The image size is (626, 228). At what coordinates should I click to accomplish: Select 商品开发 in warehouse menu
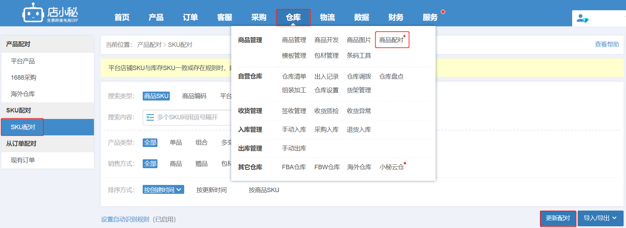tap(327, 40)
